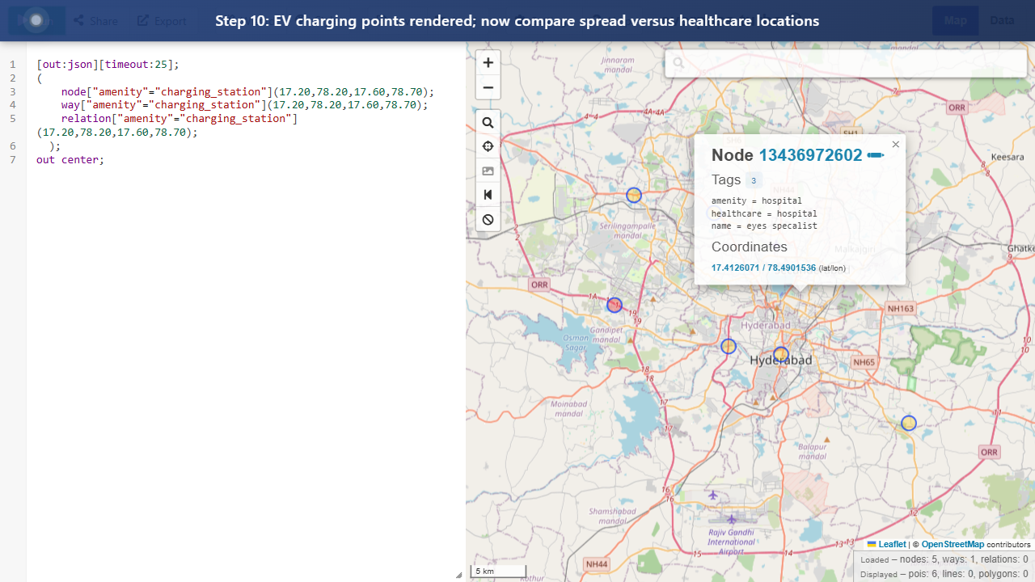This screenshot has width=1035, height=582.
Task: Open the Node 13436972602 link
Action: tap(810, 155)
